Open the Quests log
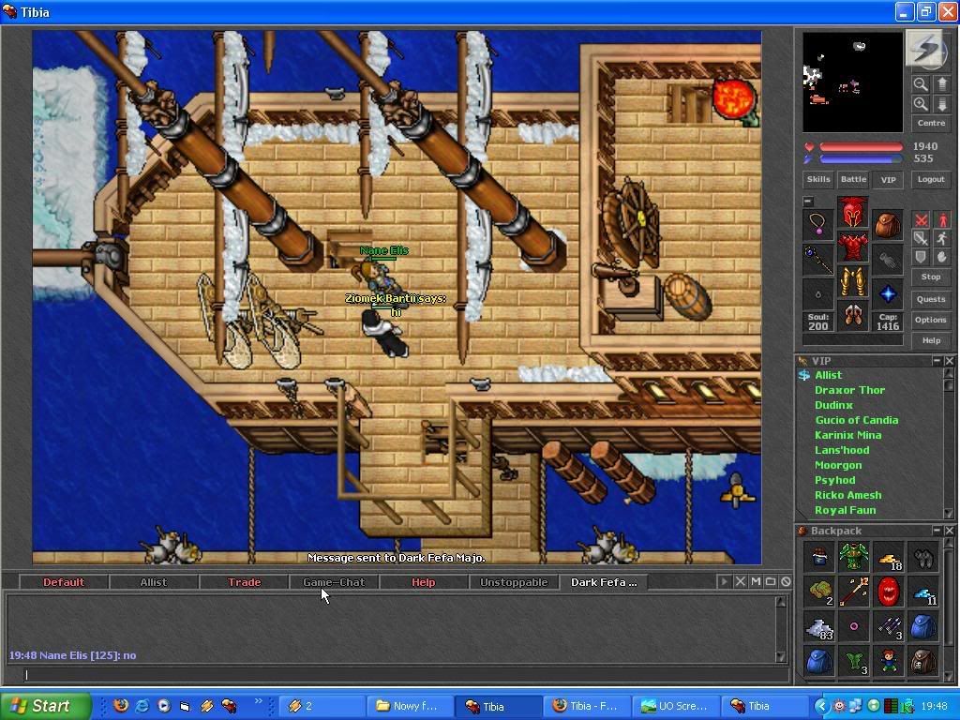960x720 pixels. coord(931,299)
